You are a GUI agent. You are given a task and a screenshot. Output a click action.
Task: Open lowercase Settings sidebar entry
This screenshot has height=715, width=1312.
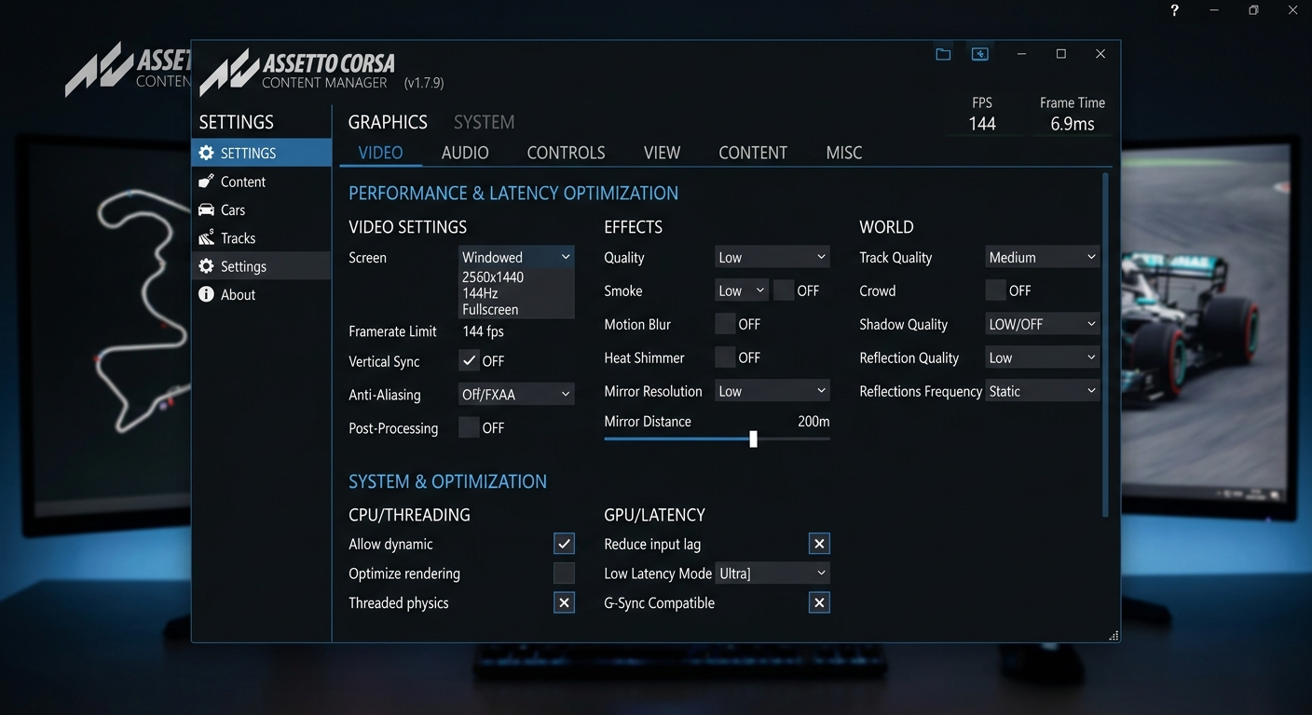(x=262, y=266)
